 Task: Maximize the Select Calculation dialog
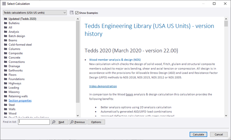[x=214, y=4]
